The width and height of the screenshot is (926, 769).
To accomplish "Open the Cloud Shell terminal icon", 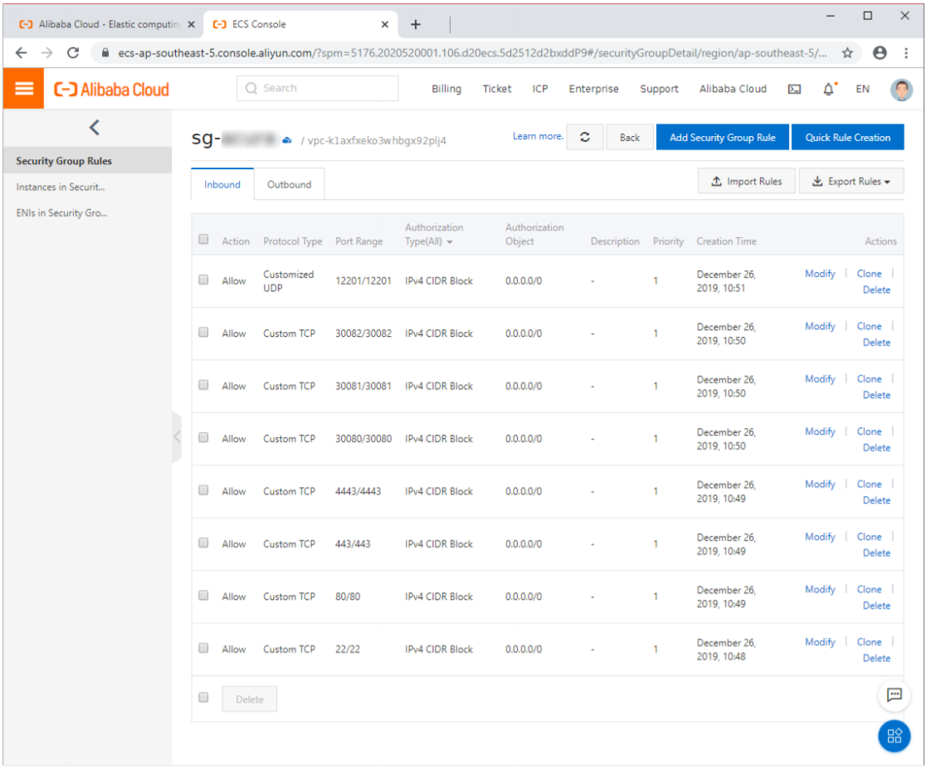I will tap(794, 90).
